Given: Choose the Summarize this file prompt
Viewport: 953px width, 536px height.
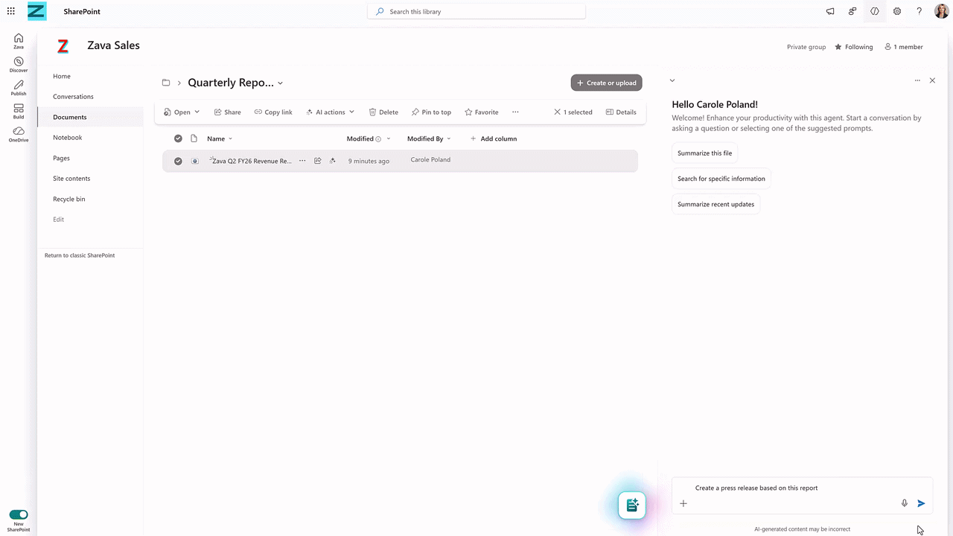Looking at the screenshot, I should coord(704,153).
